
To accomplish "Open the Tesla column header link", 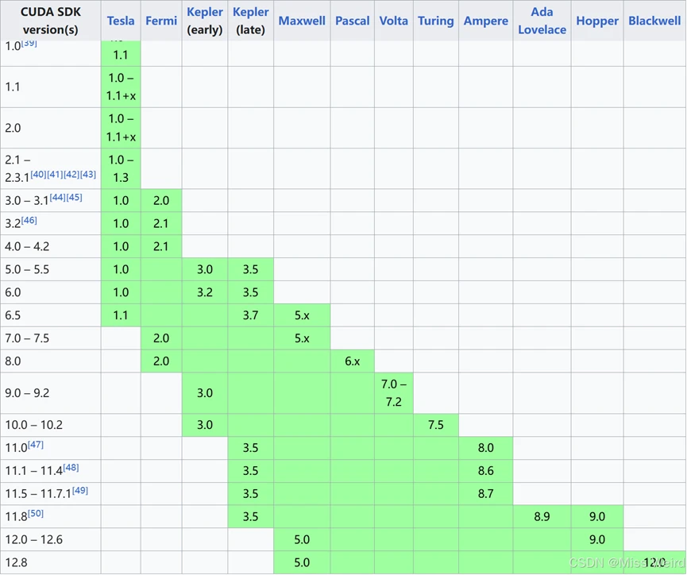I will point(121,21).
